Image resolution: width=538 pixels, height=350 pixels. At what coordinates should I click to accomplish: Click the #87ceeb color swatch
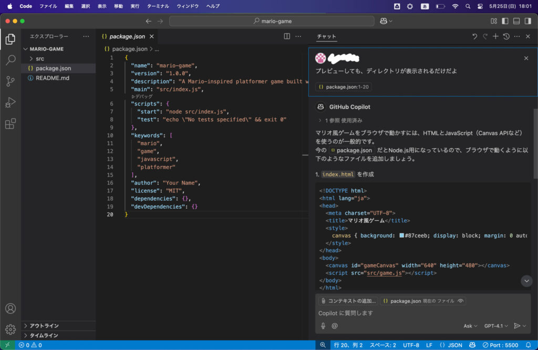click(x=401, y=235)
